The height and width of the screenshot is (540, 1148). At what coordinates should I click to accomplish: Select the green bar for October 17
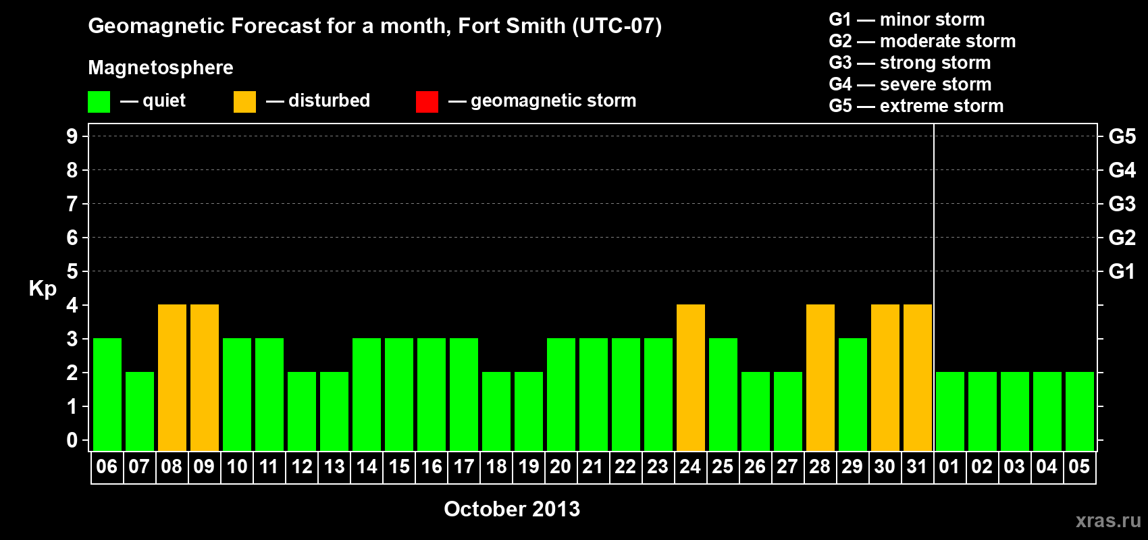[x=464, y=394]
